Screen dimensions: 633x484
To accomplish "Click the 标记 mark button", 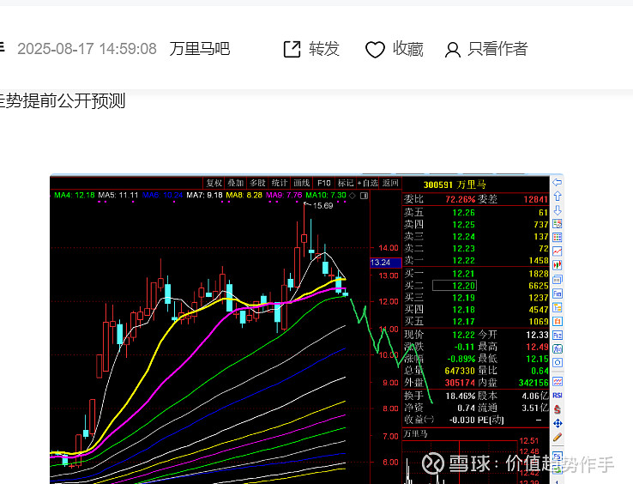I will pyautogui.click(x=346, y=183).
